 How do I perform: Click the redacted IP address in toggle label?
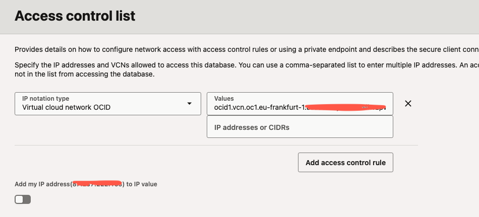pyautogui.click(x=98, y=184)
